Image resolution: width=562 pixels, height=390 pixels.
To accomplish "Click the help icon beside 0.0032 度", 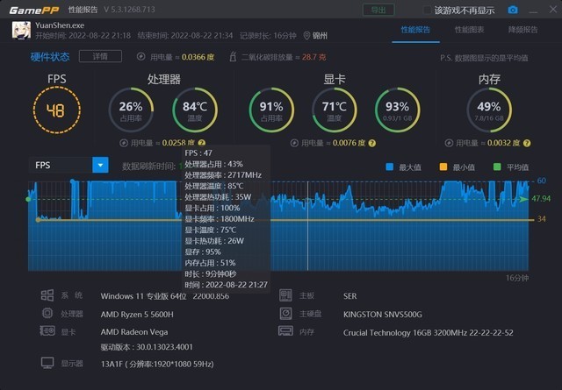I will (x=527, y=143).
